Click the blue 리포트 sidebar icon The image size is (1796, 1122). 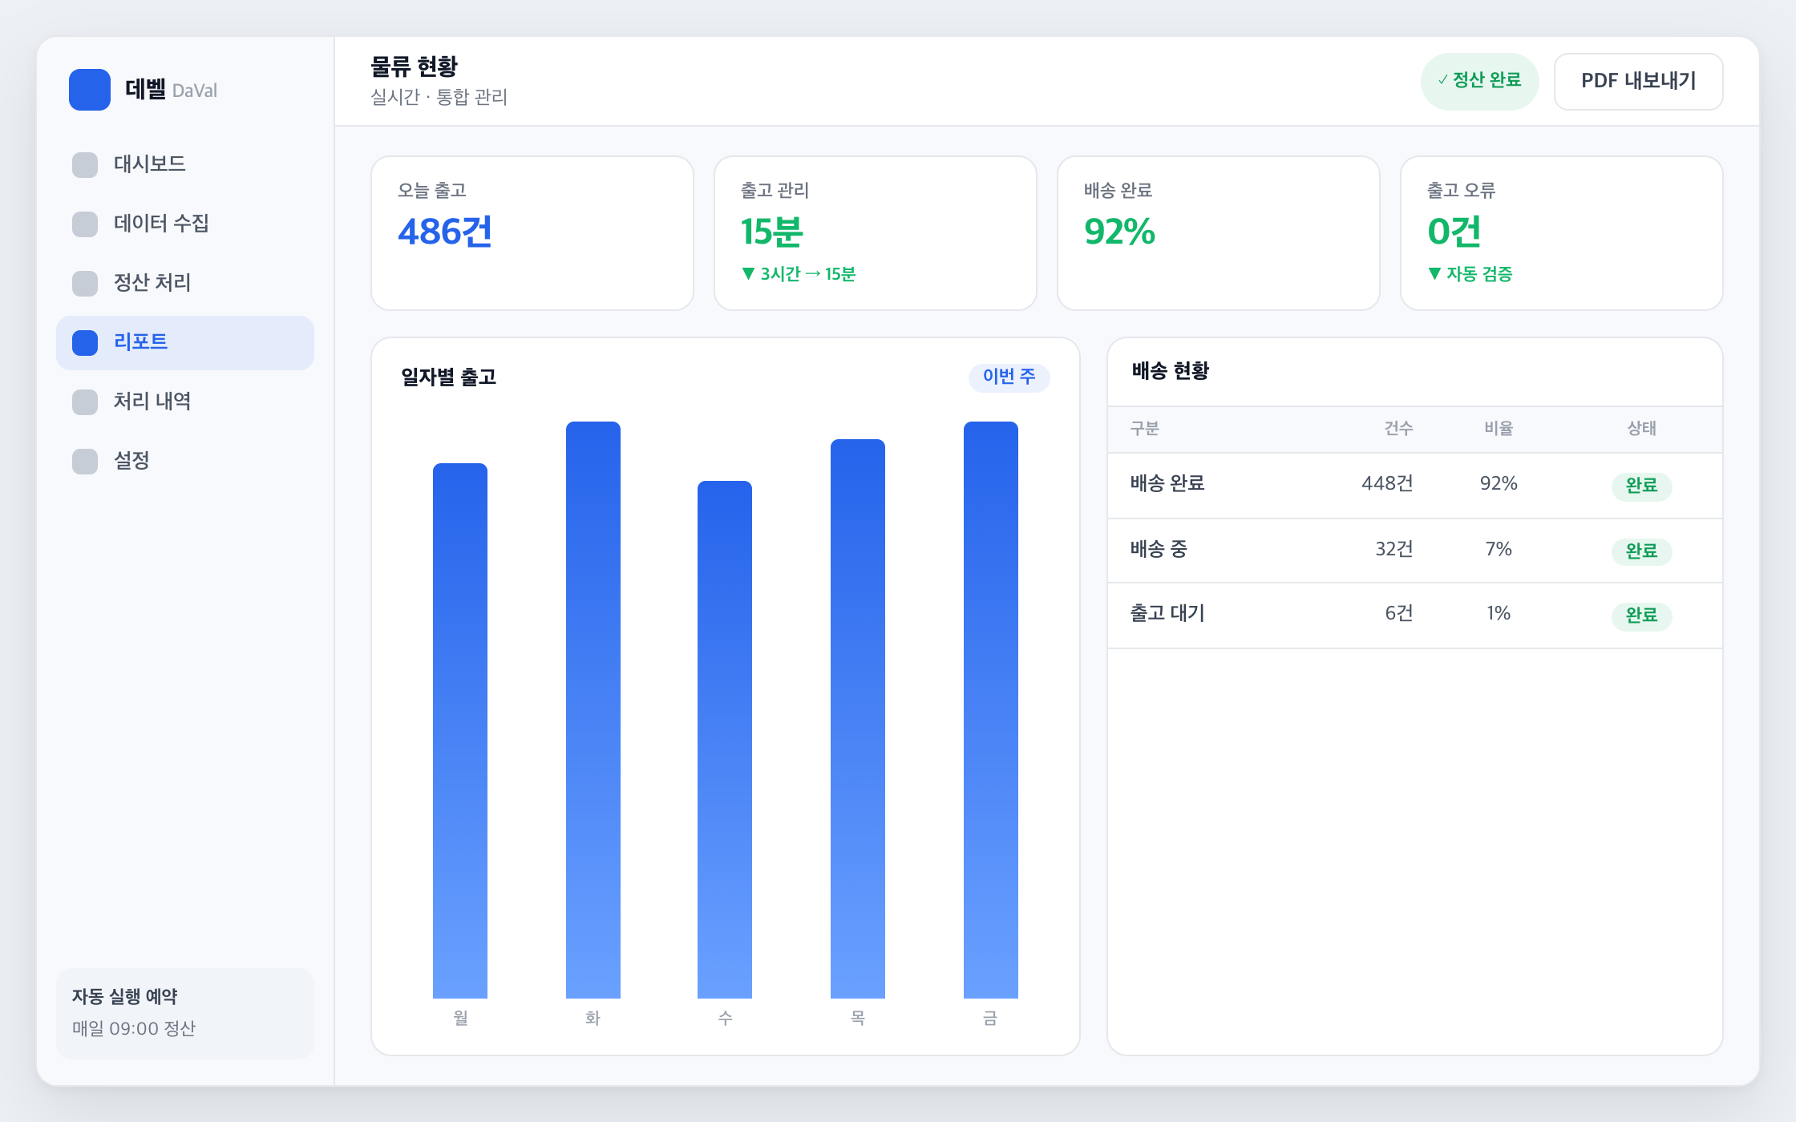(85, 343)
